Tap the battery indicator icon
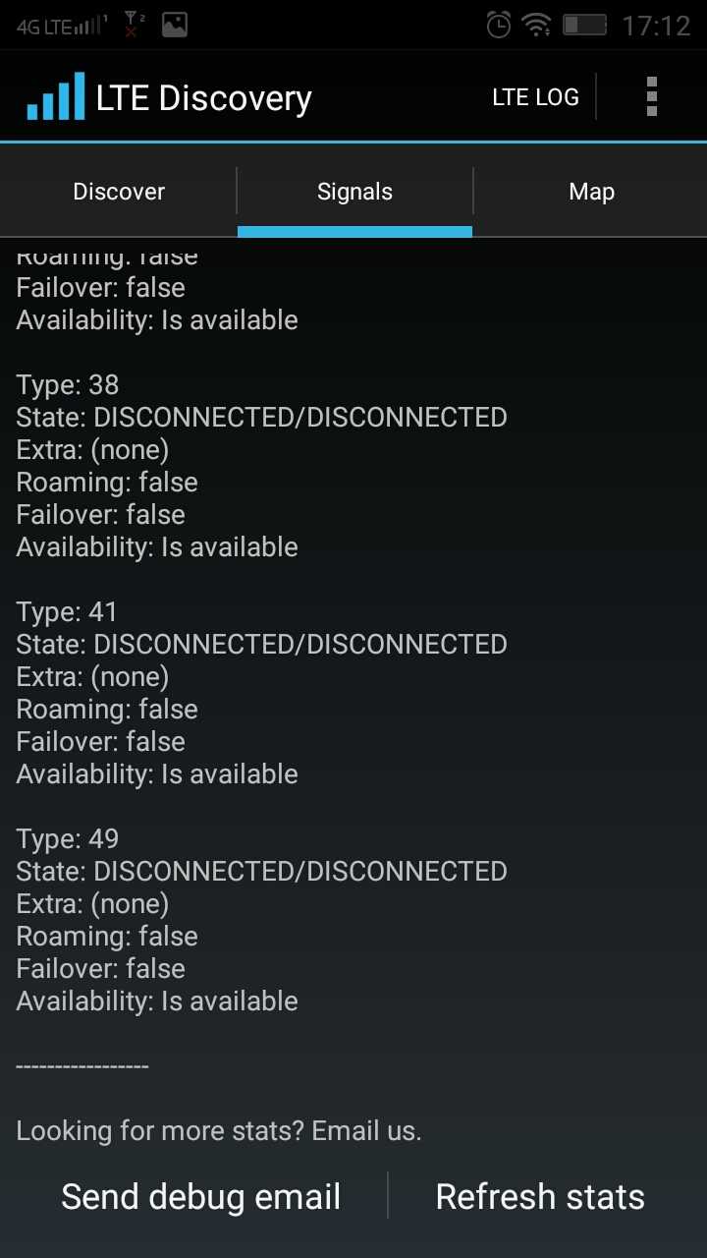The height and width of the screenshot is (1258, 707). point(585,25)
